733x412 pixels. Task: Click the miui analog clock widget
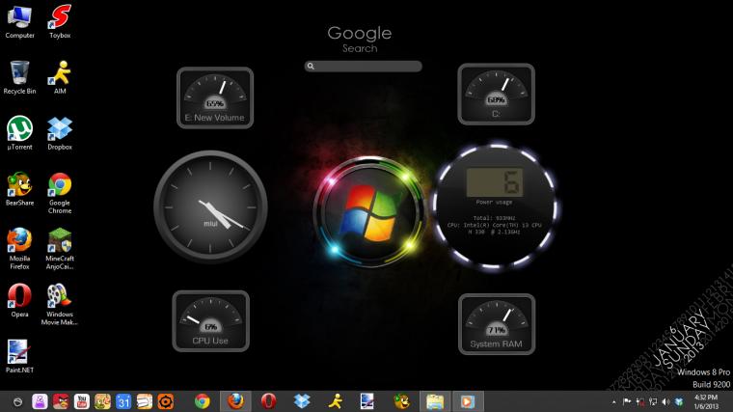tap(210, 206)
